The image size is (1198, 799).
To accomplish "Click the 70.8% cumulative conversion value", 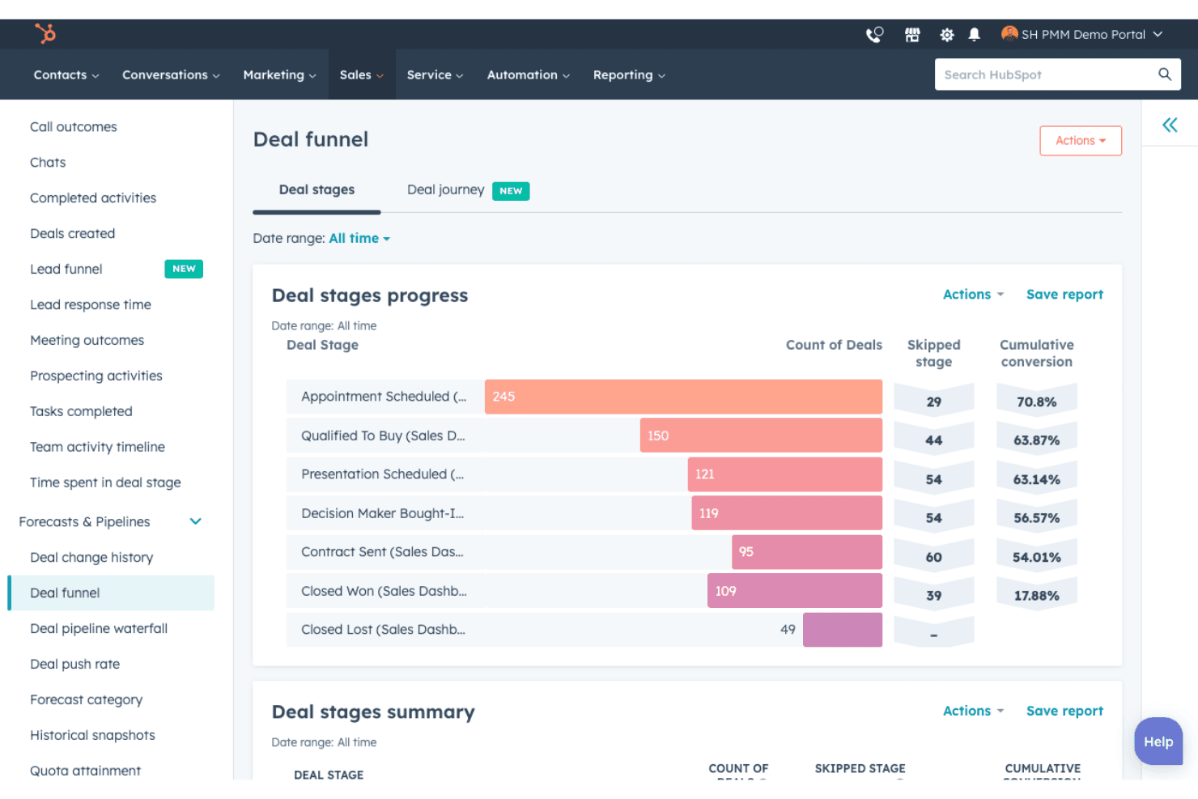I will (x=1036, y=402).
